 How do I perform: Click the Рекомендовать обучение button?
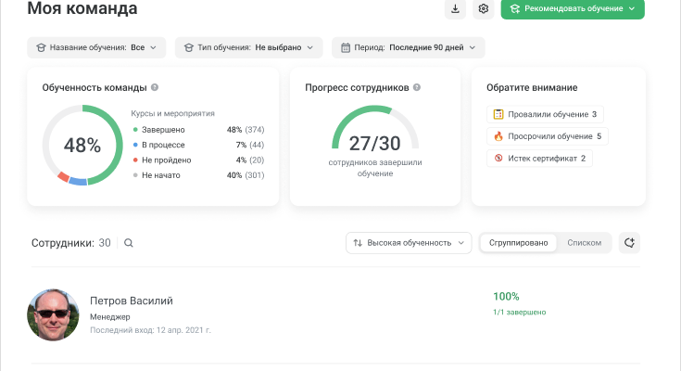coord(572,9)
